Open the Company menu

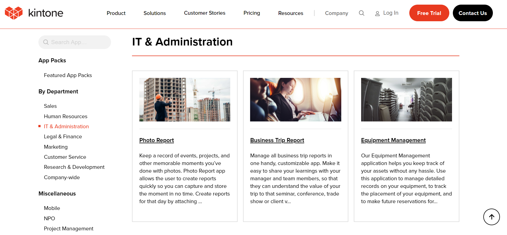pos(336,13)
